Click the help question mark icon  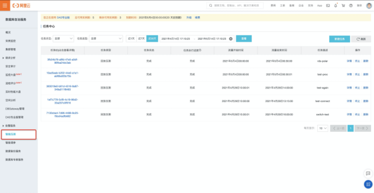351,6
